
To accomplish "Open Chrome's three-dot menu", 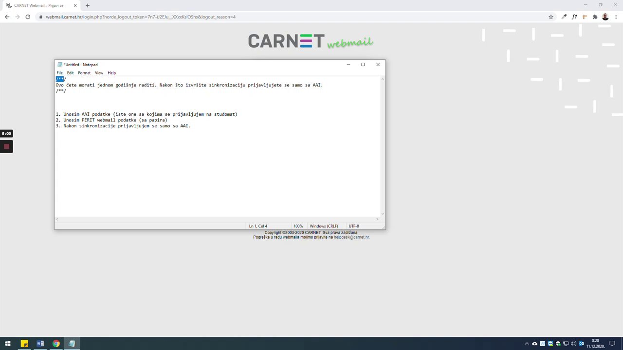I will click(x=616, y=17).
